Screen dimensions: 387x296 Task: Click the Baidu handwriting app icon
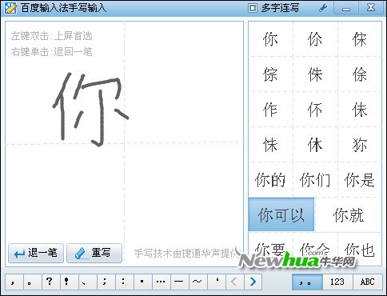point(10,8)
